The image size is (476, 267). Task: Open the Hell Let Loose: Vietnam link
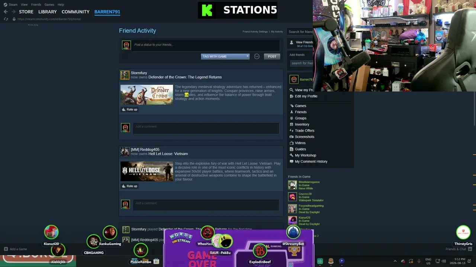(168, 154)
